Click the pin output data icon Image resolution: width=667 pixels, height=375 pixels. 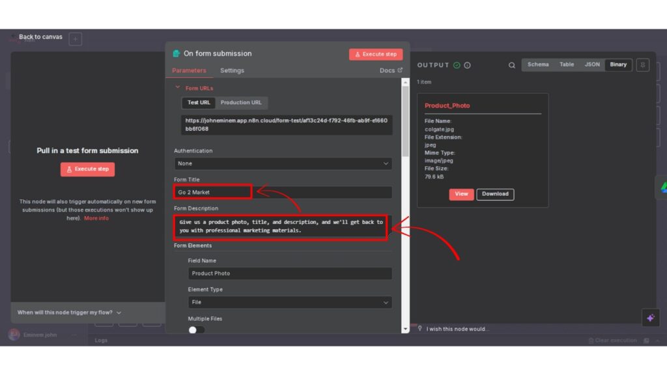click(x=643, y=65)
